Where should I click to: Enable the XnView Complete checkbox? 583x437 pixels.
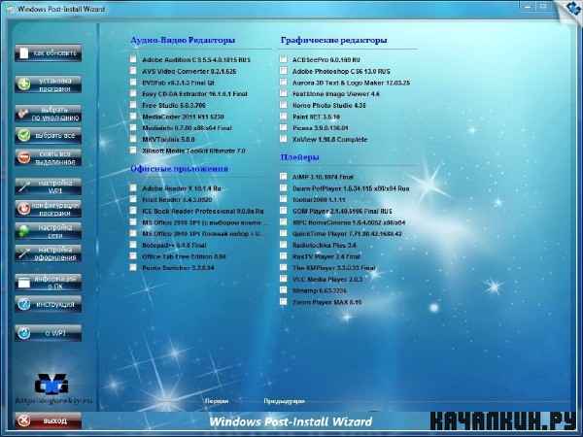click(284, 139)
